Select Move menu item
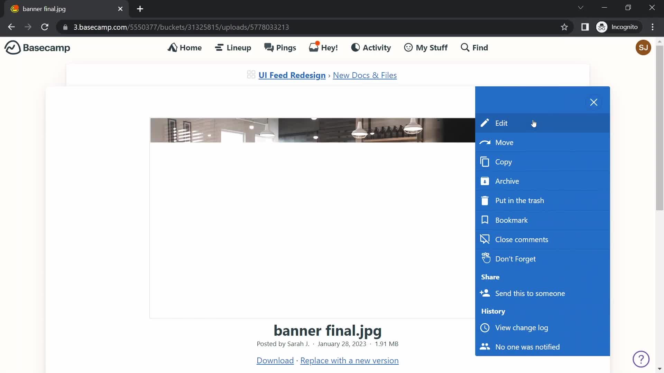This screenshot has width=664, height=373. click(504, 142)
